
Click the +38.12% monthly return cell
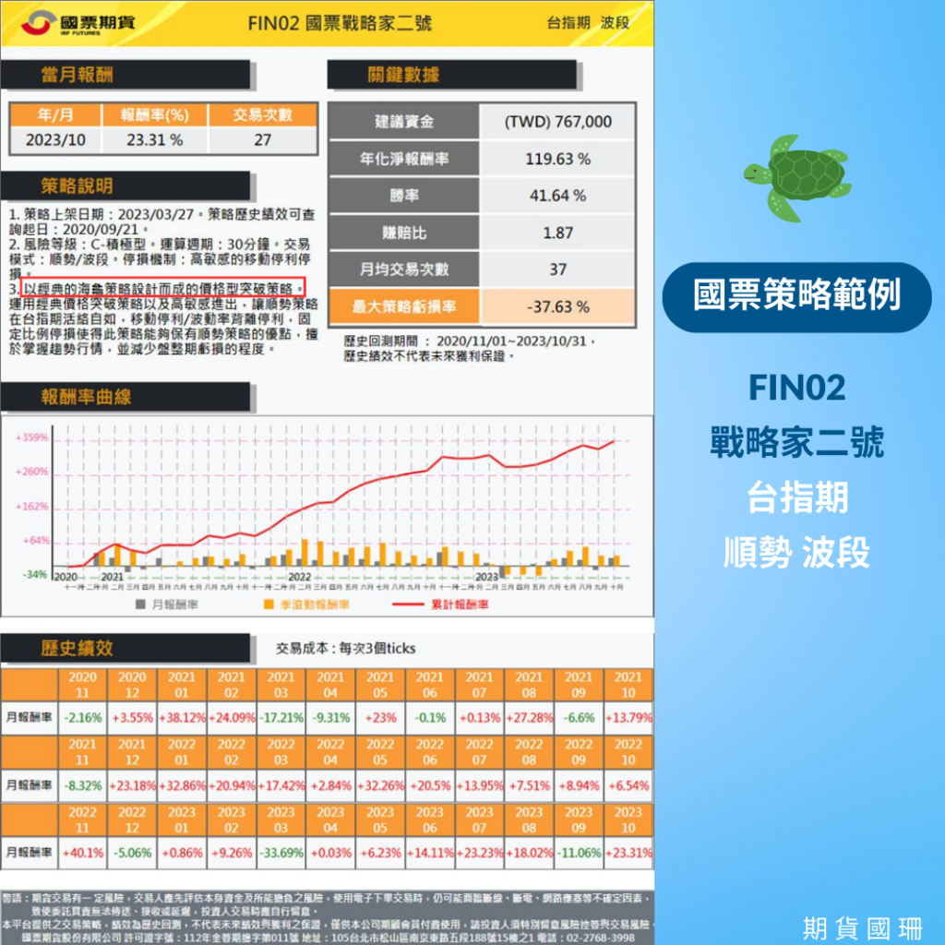pyautogui.click(x=182, y=718)
